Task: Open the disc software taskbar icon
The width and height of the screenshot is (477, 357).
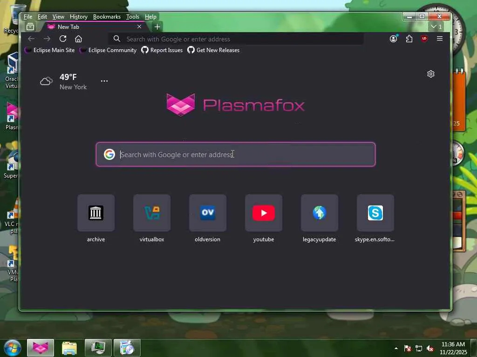Action: click(x=127, y=348)
